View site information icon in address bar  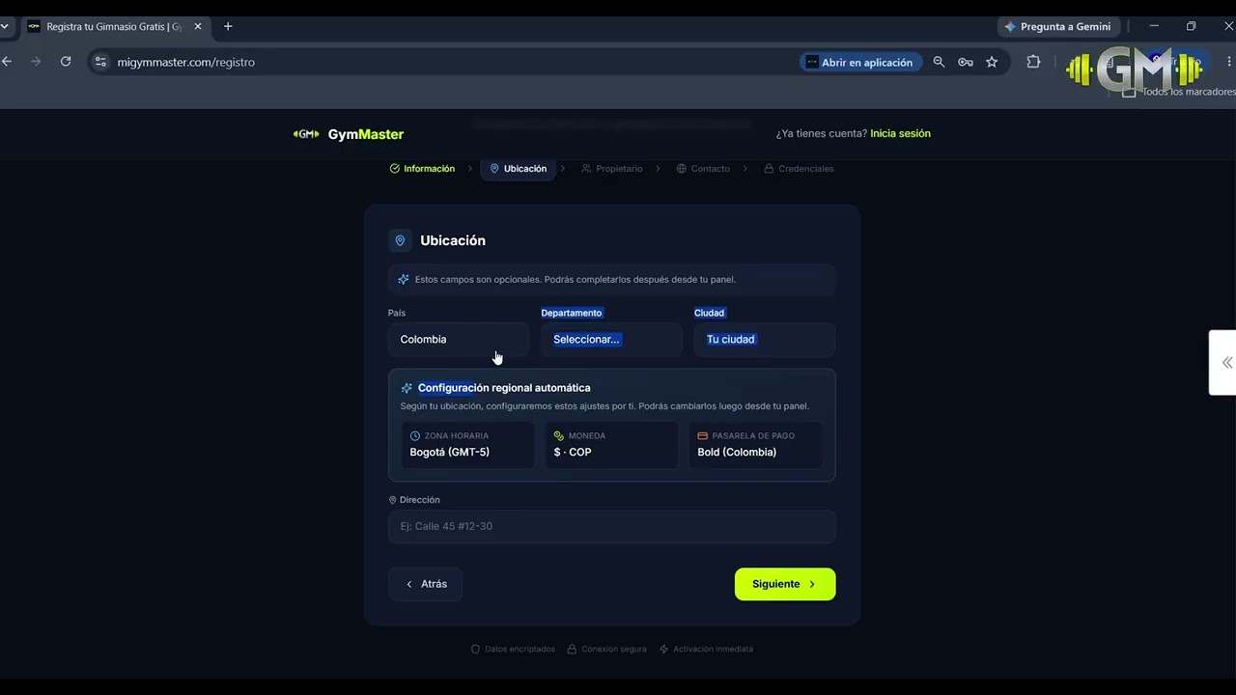coord(100,62)
